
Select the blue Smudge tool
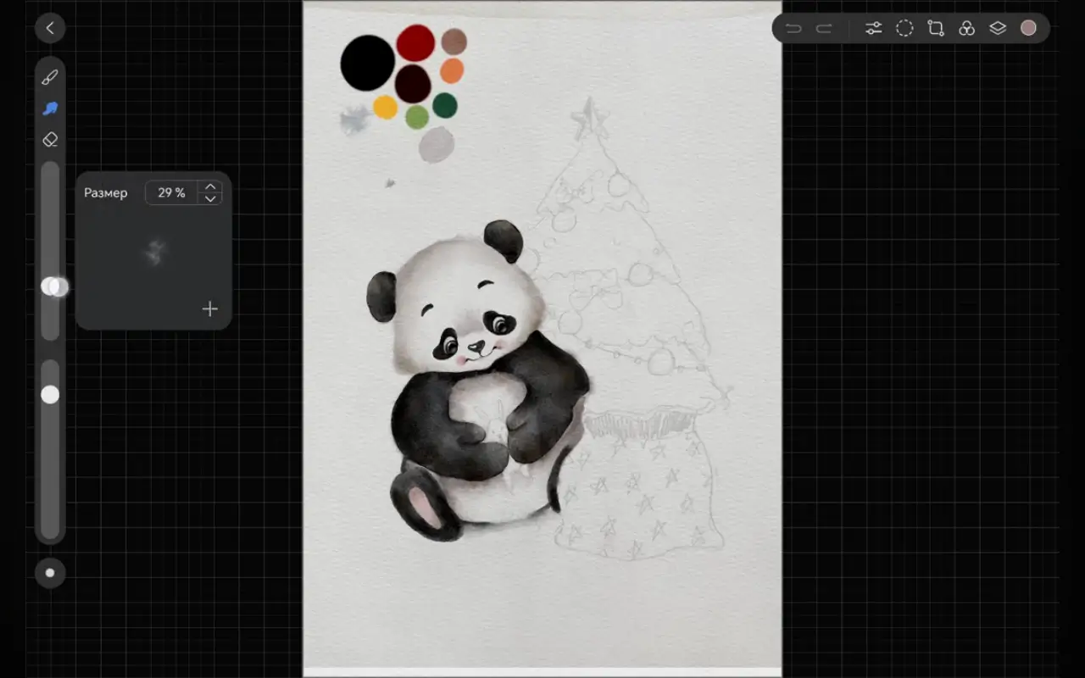[50, 108]
